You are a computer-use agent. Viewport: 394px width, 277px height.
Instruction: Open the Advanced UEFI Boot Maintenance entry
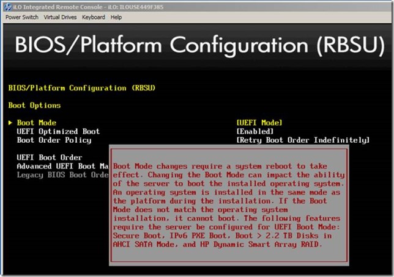click(61, 167)
